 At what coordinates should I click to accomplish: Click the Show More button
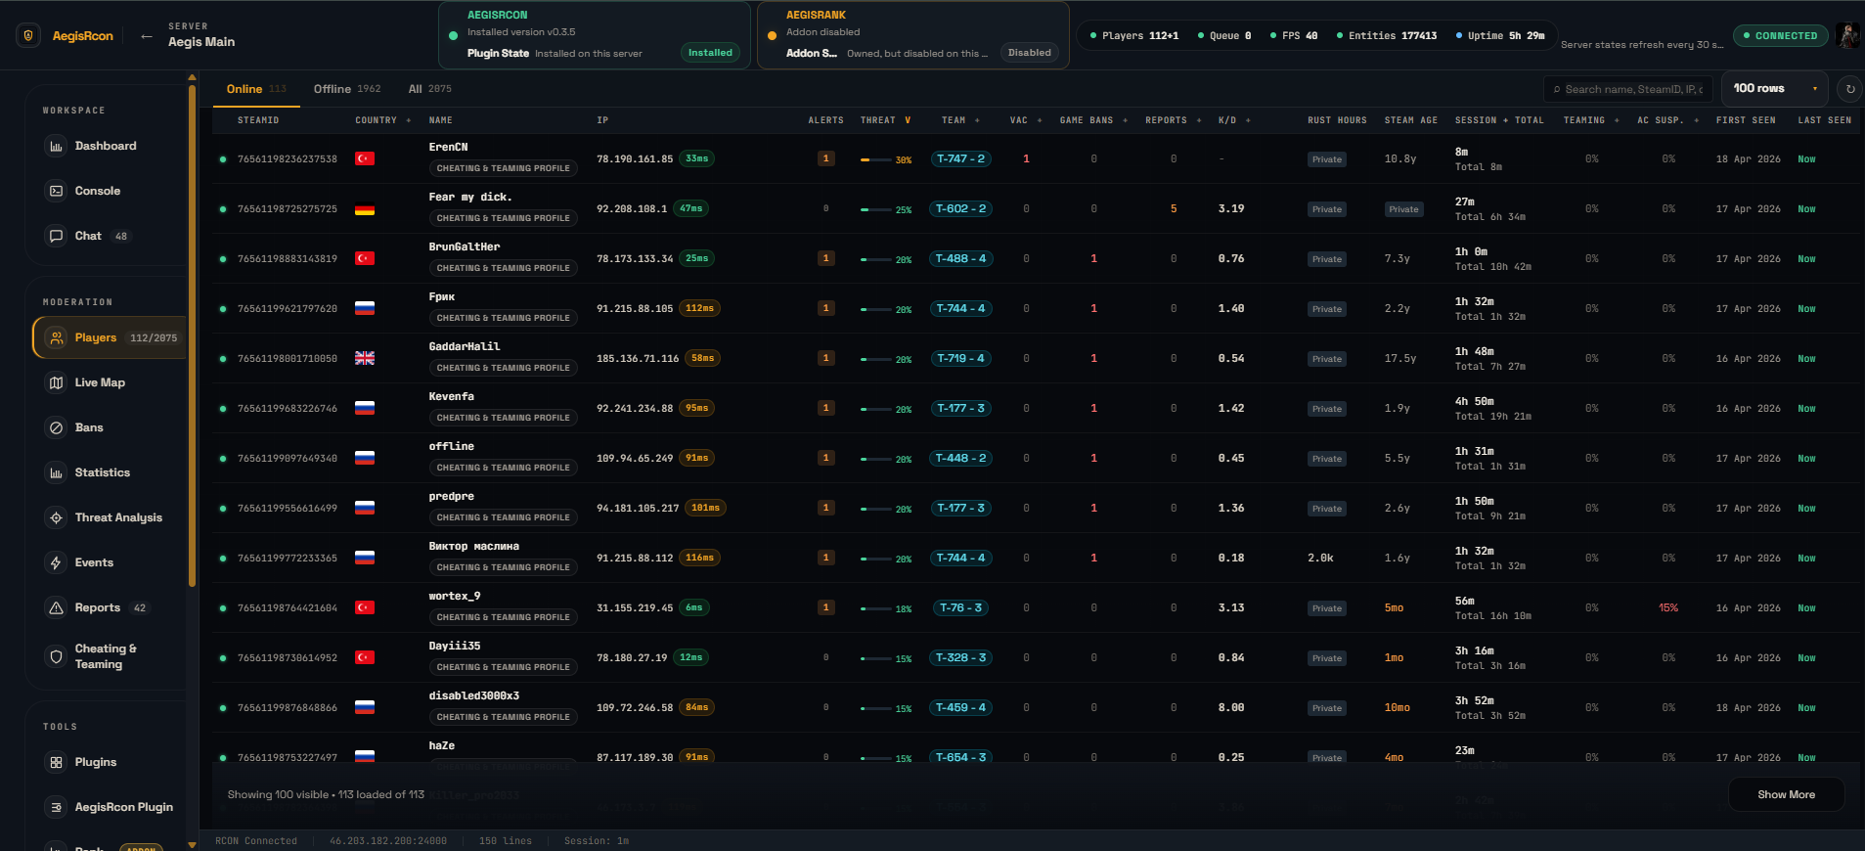click(1786, 794)
